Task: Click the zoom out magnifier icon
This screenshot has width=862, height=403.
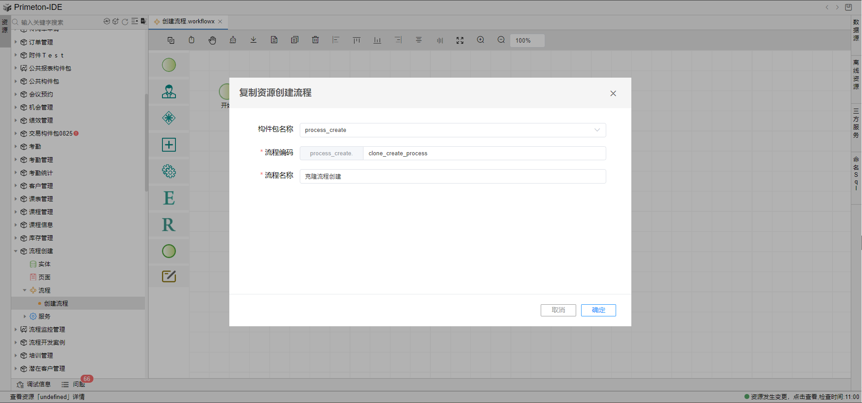Action: [501, 40]
